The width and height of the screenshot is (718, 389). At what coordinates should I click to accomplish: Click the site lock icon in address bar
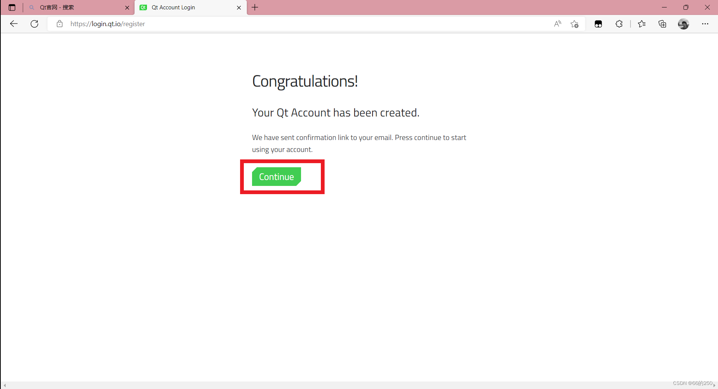59,24
